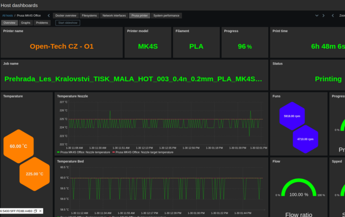Click the Flow widget title
This screenshot has width=345, height=217.
tap(276, 161)
